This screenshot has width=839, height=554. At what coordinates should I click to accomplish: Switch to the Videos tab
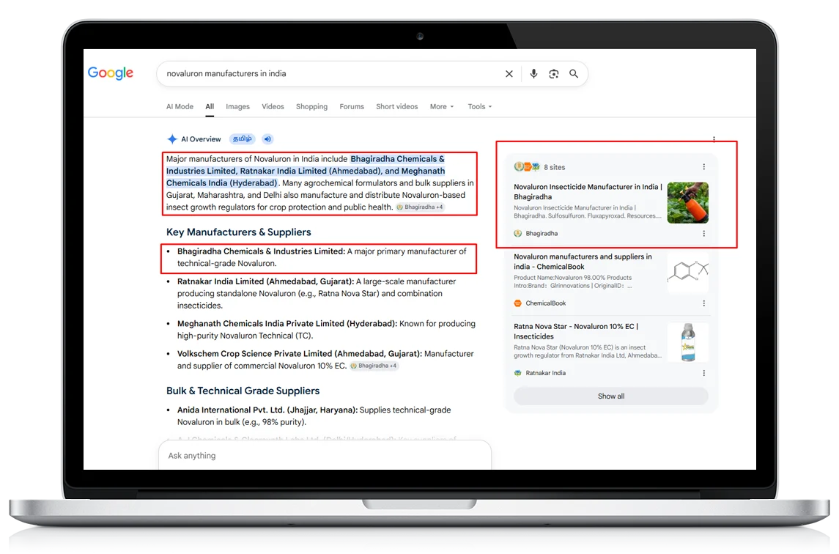click(x=273, y=106)
